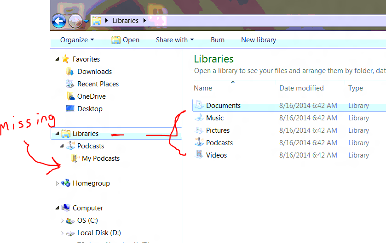Image resolution: width=386 pixels, height=243 pixels.
Task: Open My Podcasts folder in tree
Action: pos(101,158)
